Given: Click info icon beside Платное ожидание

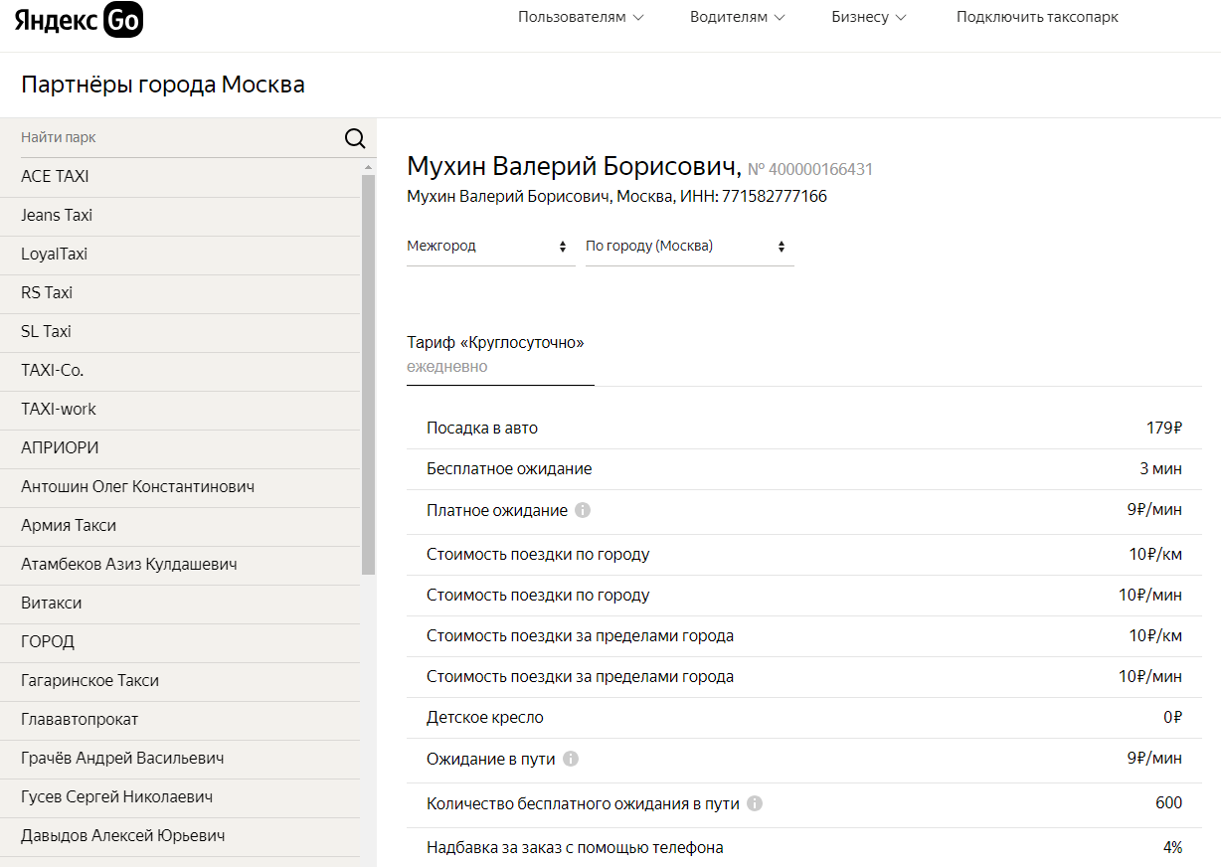Looking at the screenshot, I should pos(583,510).
